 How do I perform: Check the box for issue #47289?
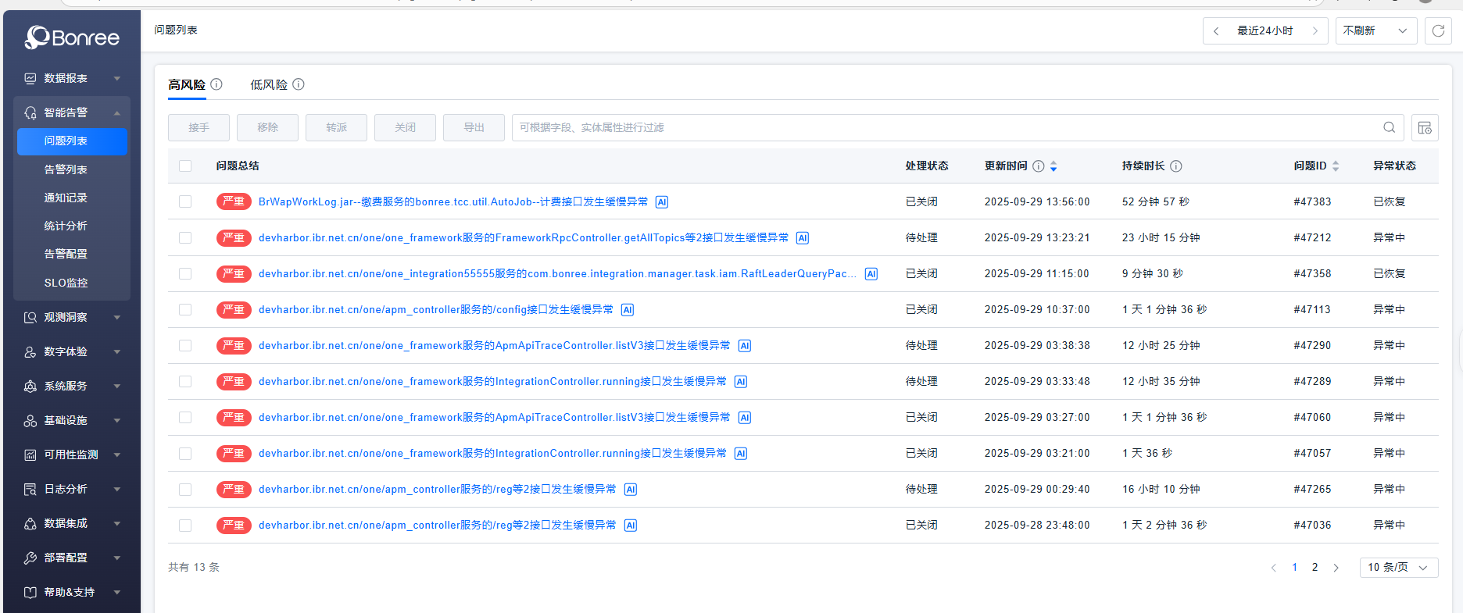(x=185, y=381)
